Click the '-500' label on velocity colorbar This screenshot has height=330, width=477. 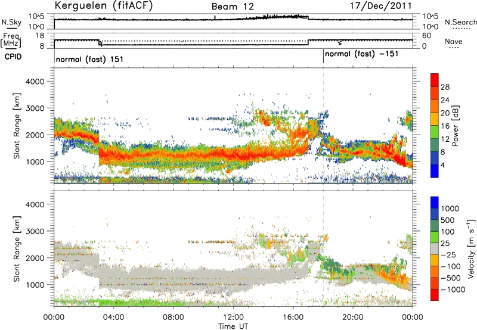point(450,278)
